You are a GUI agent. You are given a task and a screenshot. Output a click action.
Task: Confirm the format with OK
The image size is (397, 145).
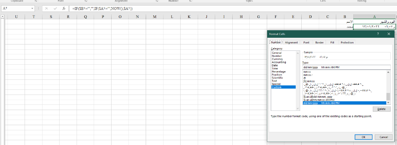(363, 137)
